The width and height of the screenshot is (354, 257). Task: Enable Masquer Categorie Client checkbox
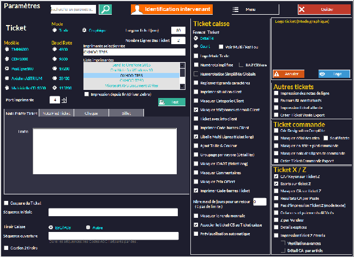pyautogui.click(x=196, y=100)
